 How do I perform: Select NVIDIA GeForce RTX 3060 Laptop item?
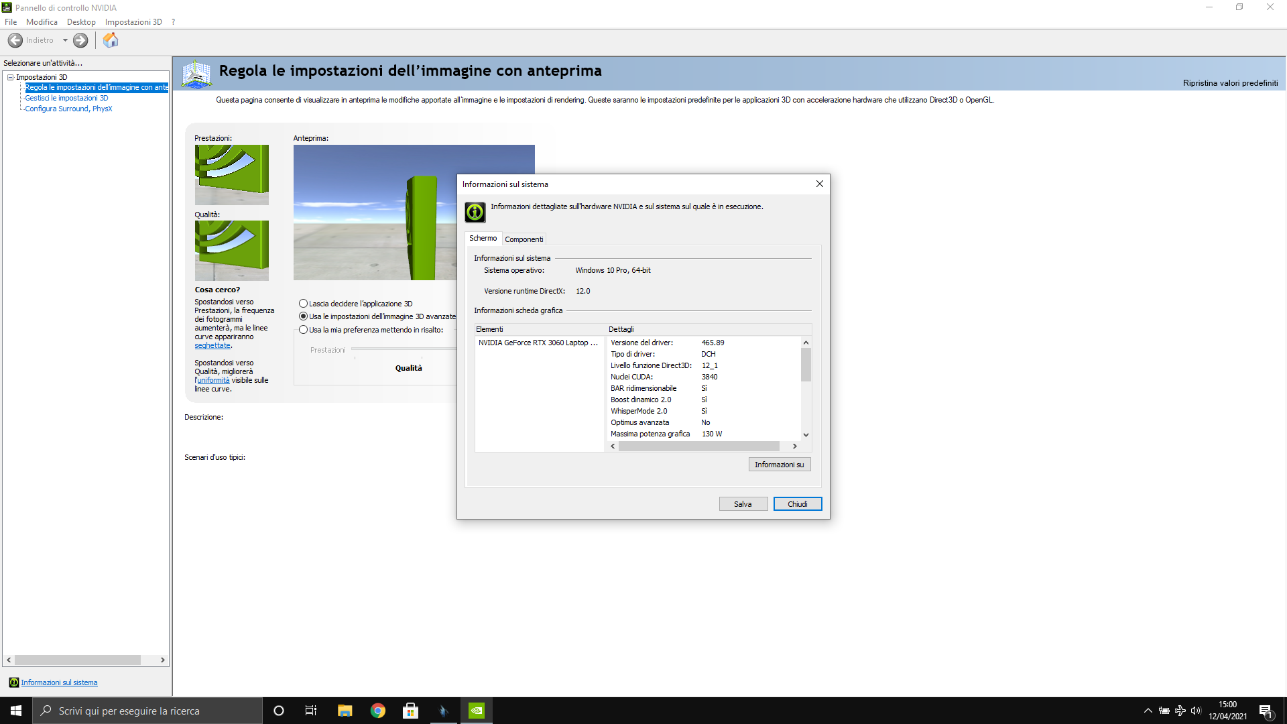click(538, 343)
